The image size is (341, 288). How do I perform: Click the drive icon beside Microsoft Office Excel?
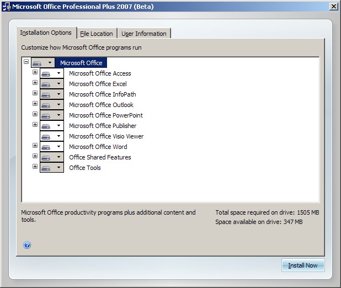pyautogui.click(x=46, y=84)
